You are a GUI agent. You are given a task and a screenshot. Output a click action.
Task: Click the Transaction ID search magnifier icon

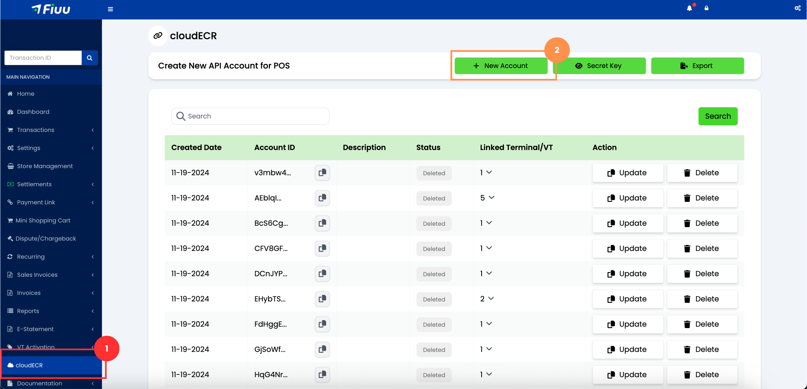89,58
